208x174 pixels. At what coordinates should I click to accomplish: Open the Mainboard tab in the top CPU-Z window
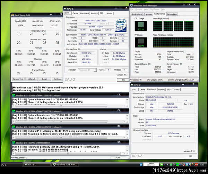point(84,13)
